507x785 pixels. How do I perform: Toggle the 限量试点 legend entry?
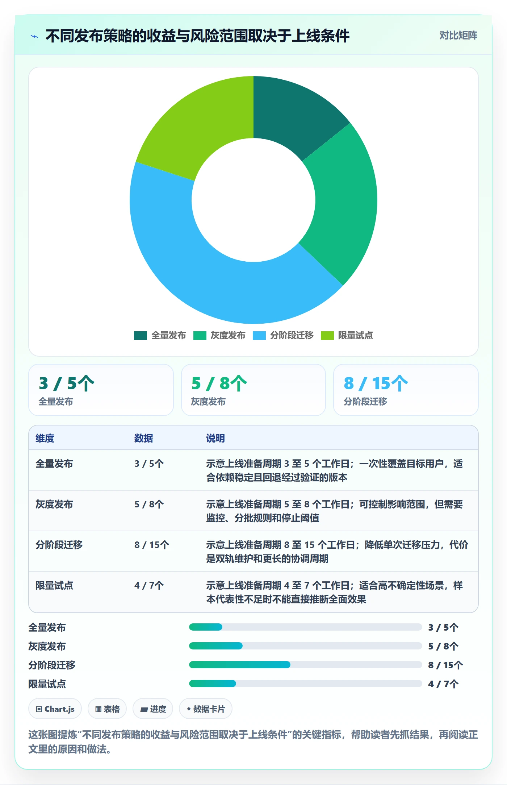pyautogui.click(x=347, y=335)
